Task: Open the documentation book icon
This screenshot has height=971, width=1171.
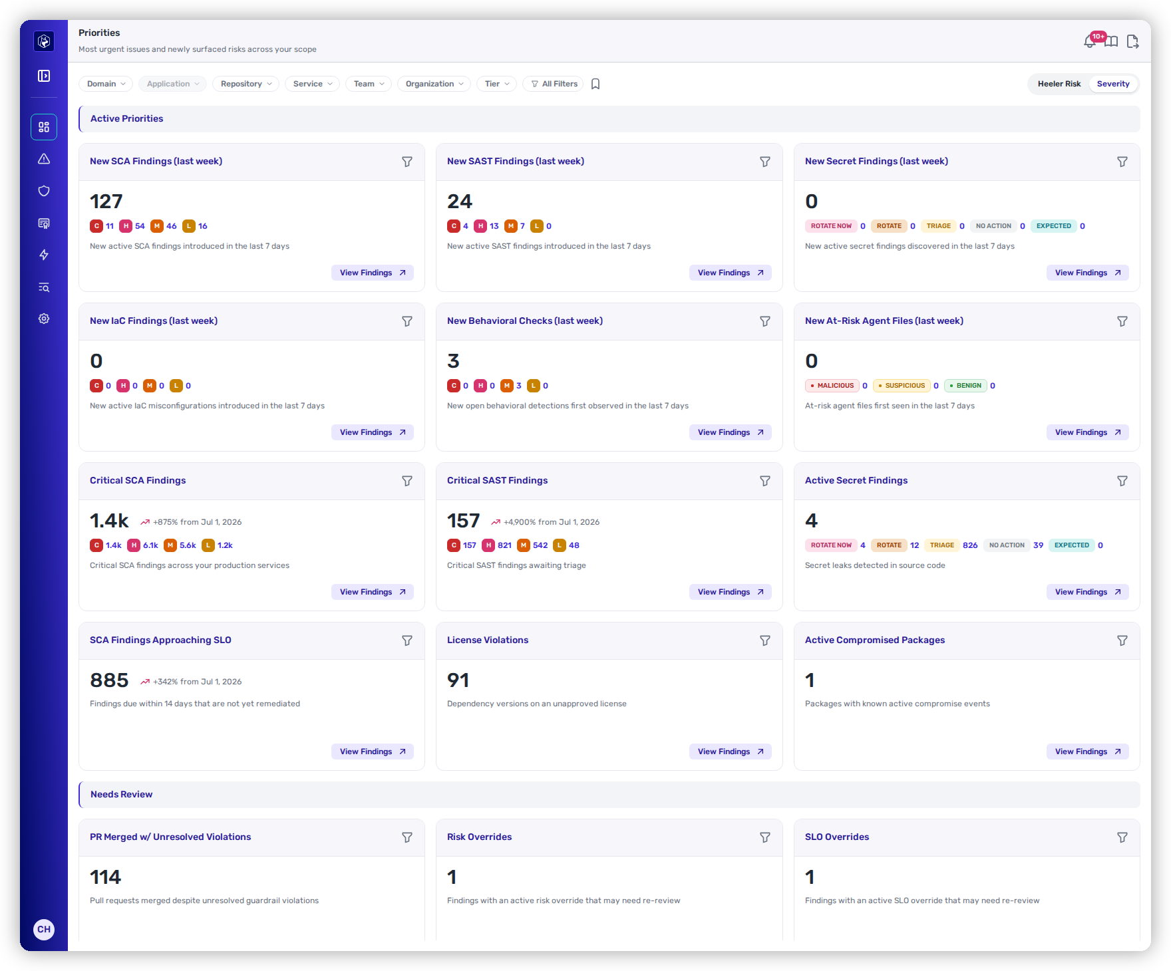Action: [x=1111, y=42]
